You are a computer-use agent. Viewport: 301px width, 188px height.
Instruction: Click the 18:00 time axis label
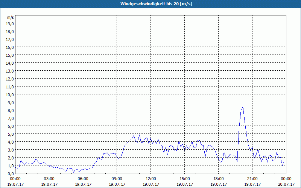219,179
